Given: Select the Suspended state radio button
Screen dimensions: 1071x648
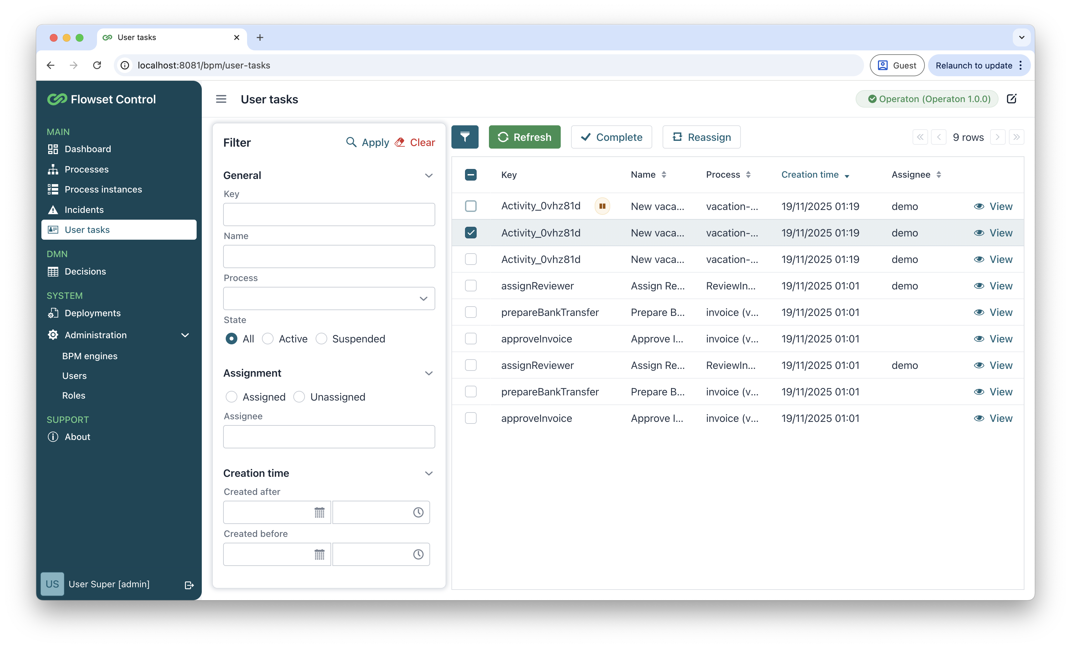Looking at the screenshot, I should 321,338.
